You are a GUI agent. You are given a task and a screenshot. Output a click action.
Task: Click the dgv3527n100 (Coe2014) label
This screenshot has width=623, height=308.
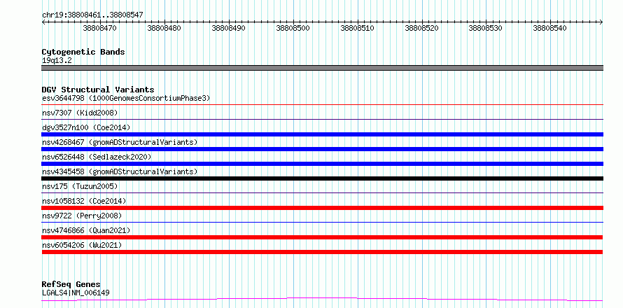(x=86, y=127)
